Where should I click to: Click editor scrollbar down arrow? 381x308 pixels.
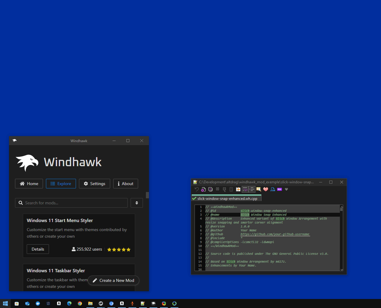tap(341, 269)
